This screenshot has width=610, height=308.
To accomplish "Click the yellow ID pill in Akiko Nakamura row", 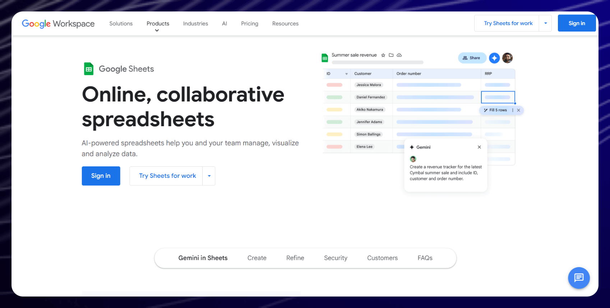I will pyautogui.click(x=334, y=110).
